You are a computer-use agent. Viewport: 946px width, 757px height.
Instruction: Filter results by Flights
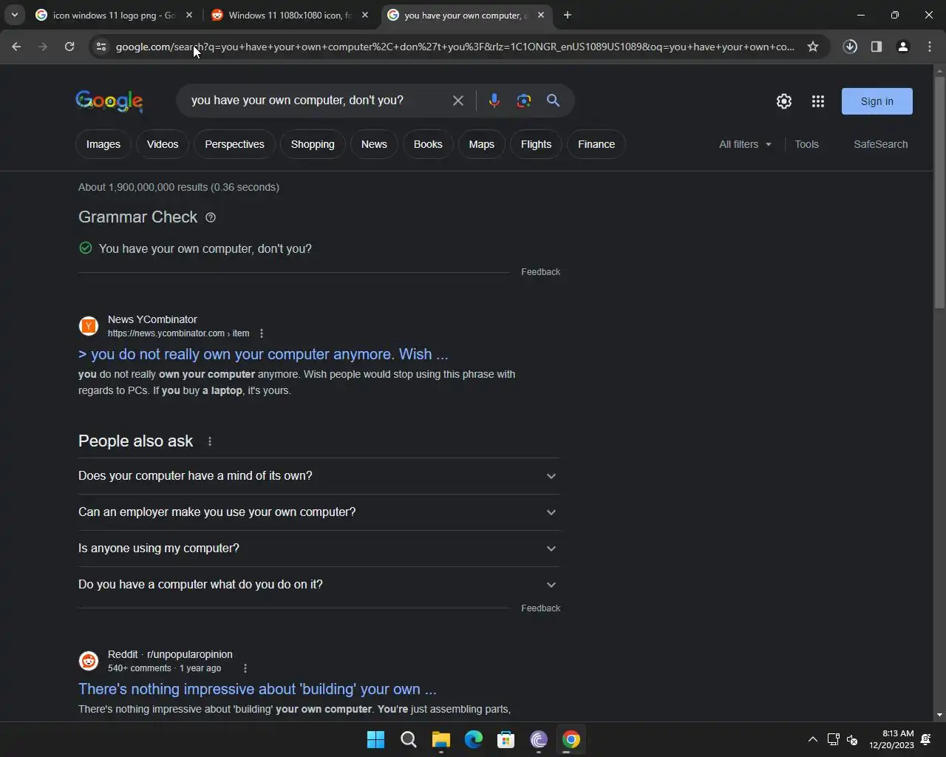(x=536, y=144)
